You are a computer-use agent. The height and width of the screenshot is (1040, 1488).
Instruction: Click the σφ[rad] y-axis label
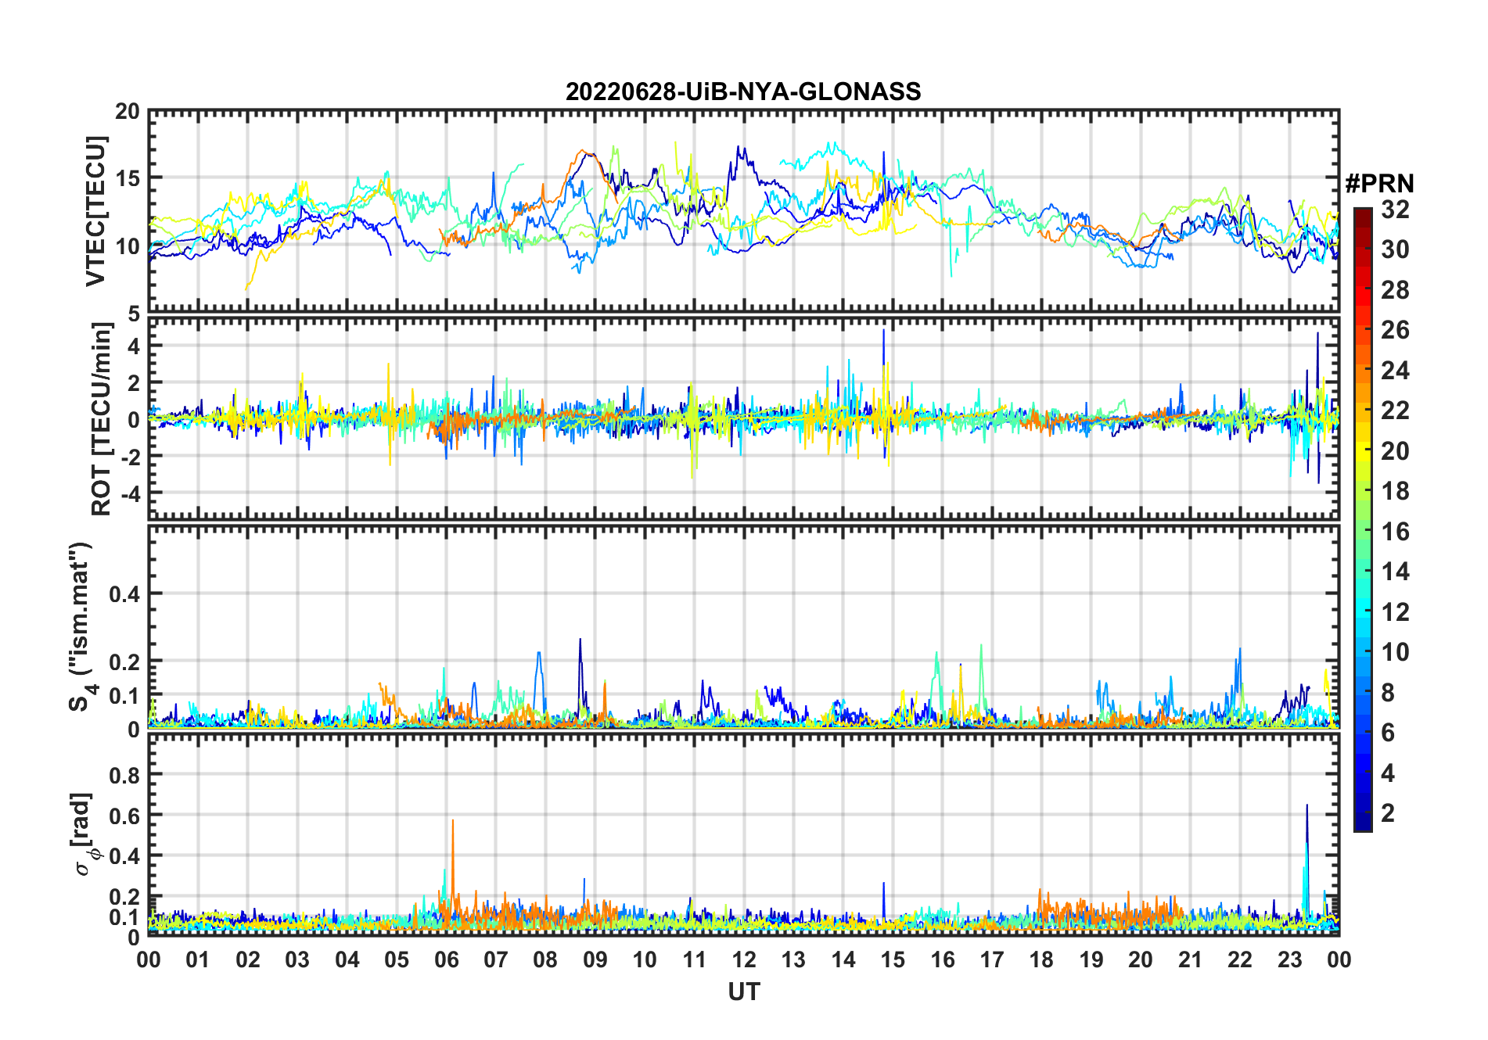tap(84, 834)
